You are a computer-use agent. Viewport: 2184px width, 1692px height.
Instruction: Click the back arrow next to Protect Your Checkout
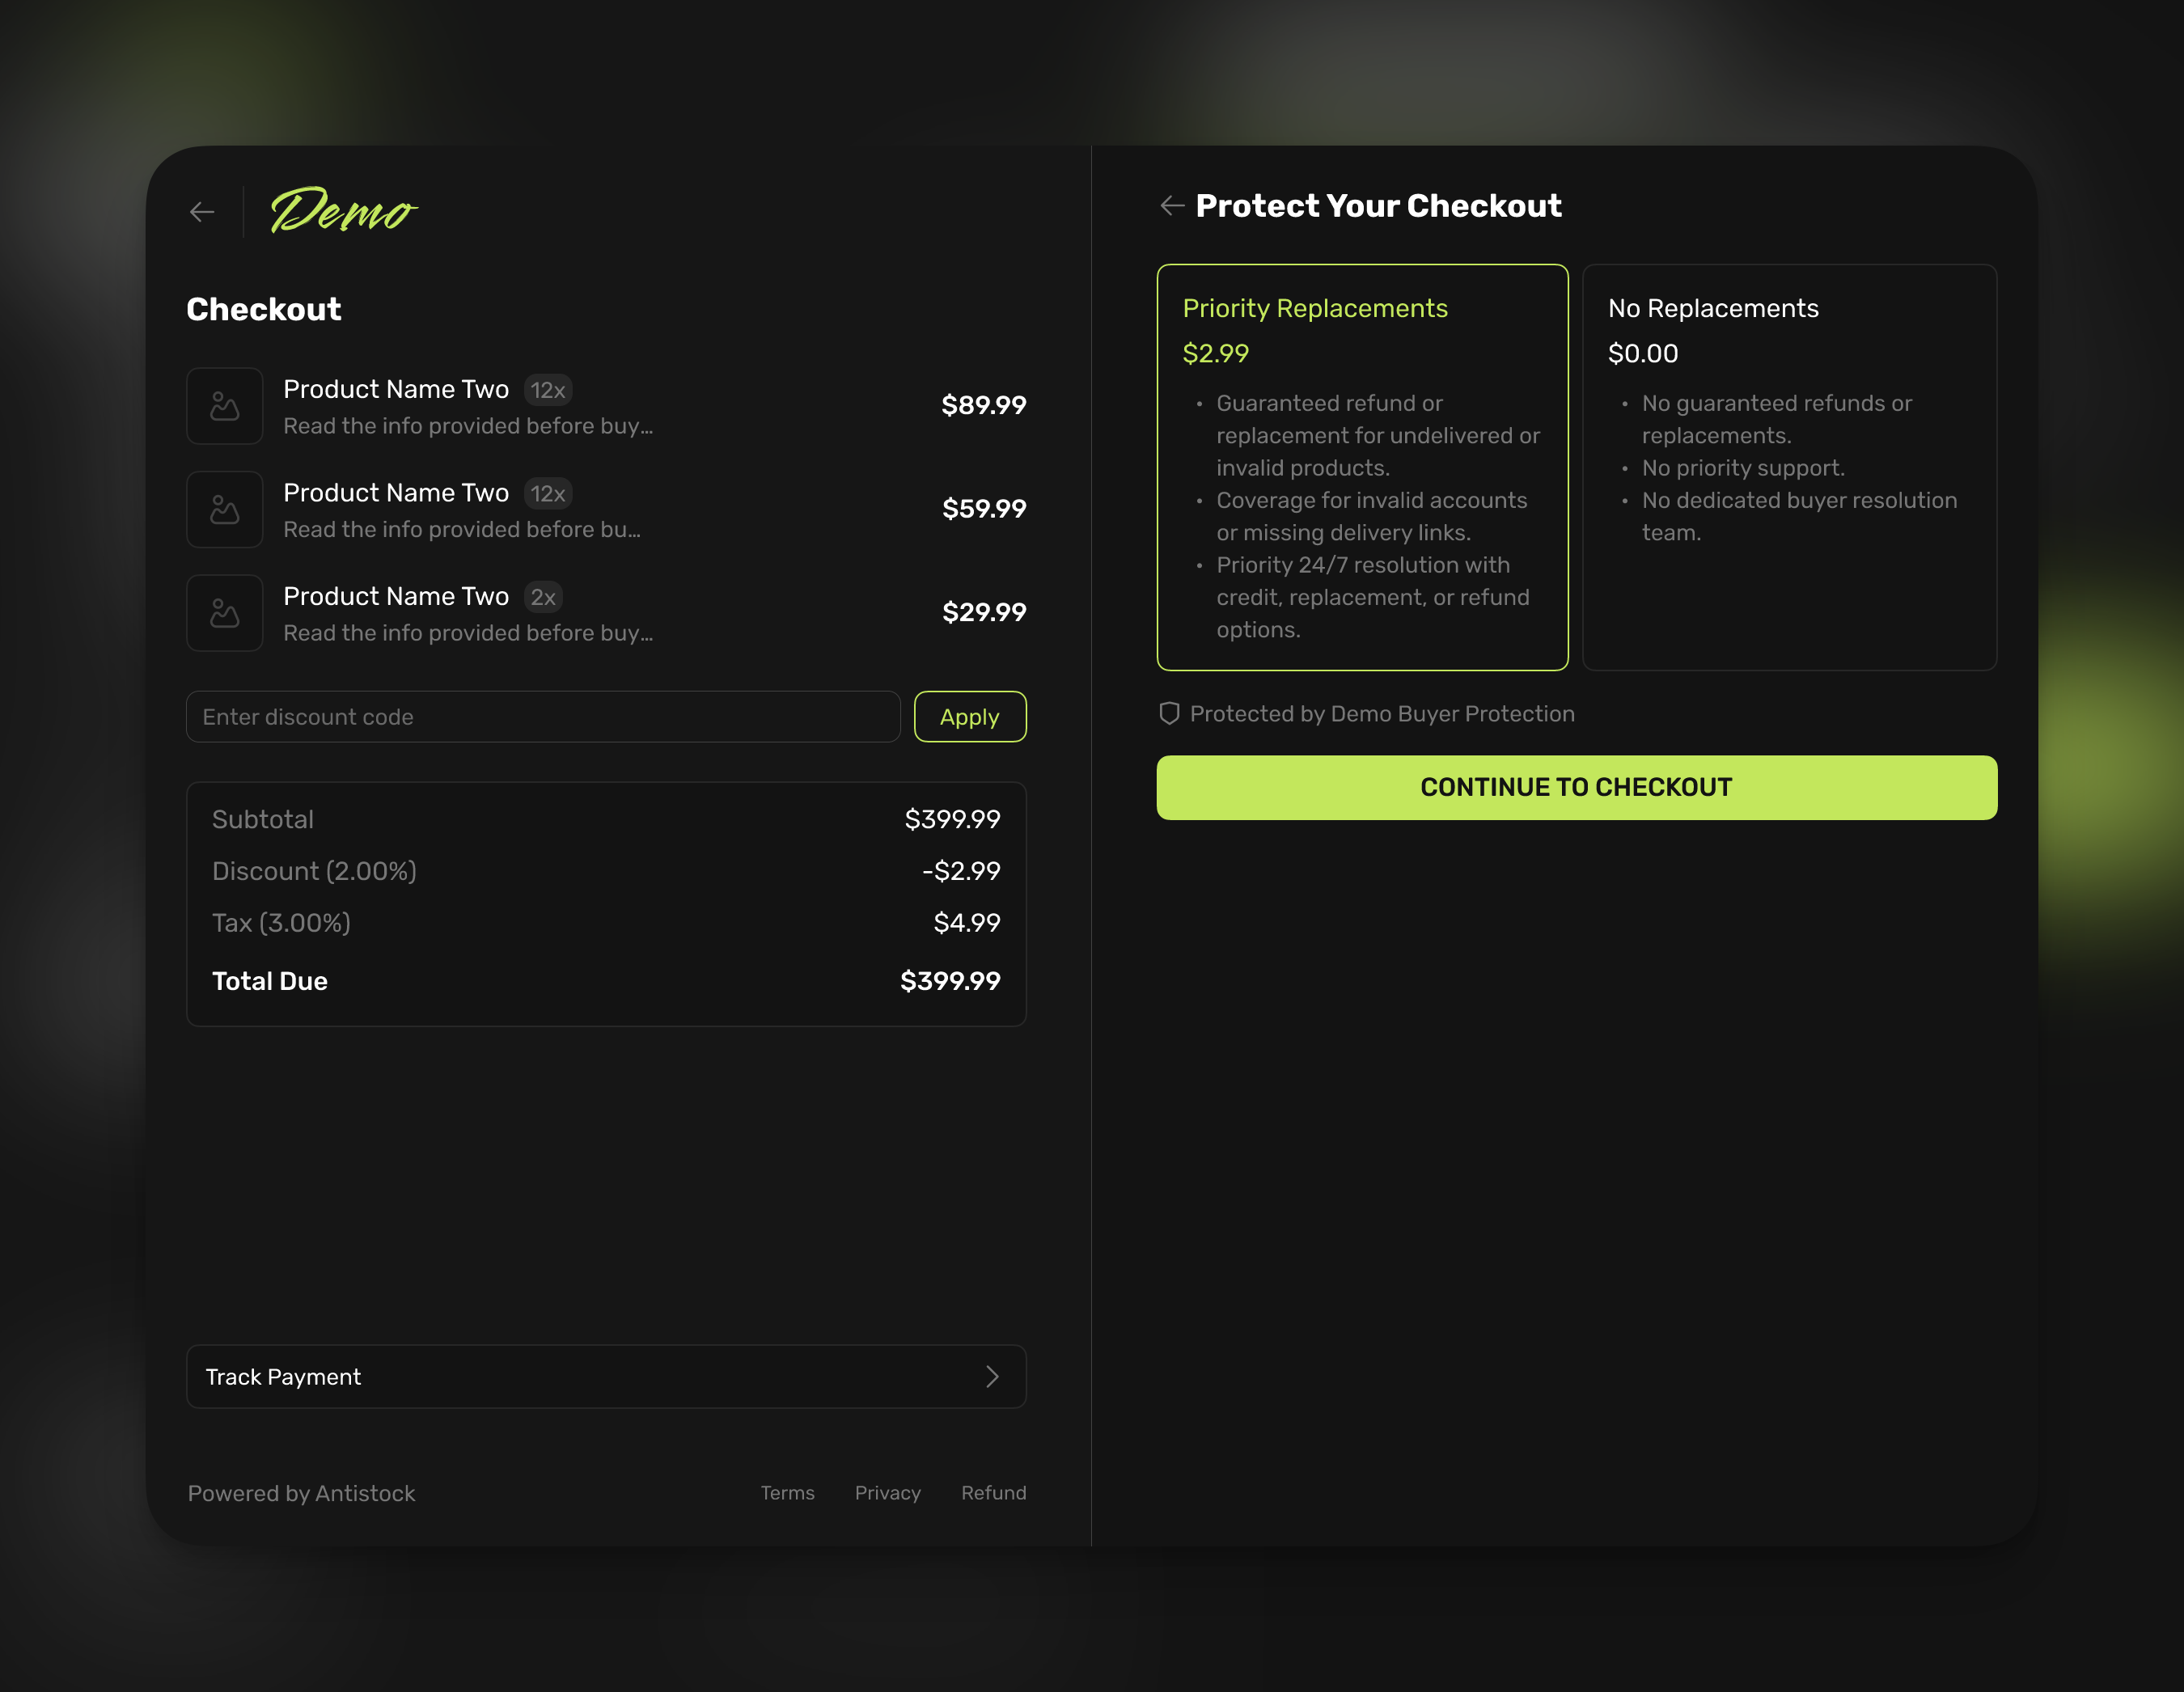(x=1171, y=205)
